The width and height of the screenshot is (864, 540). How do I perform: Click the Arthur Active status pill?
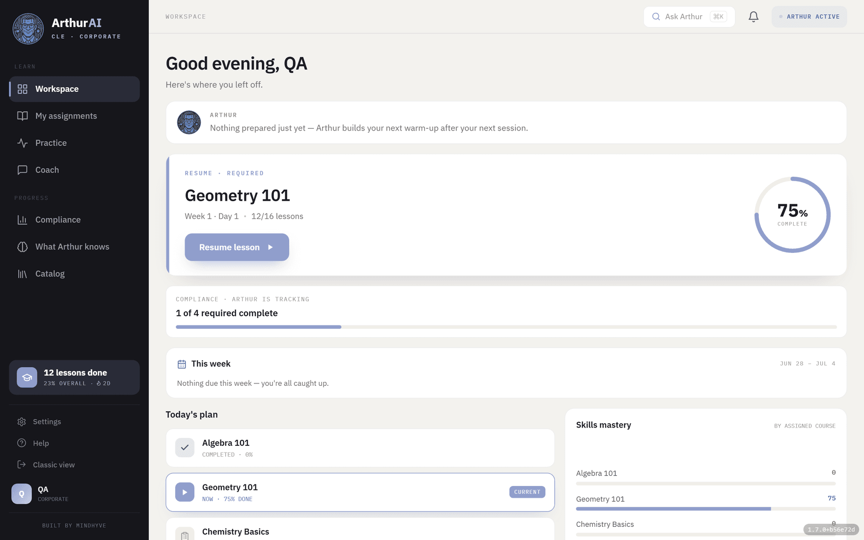coord(809,17)
